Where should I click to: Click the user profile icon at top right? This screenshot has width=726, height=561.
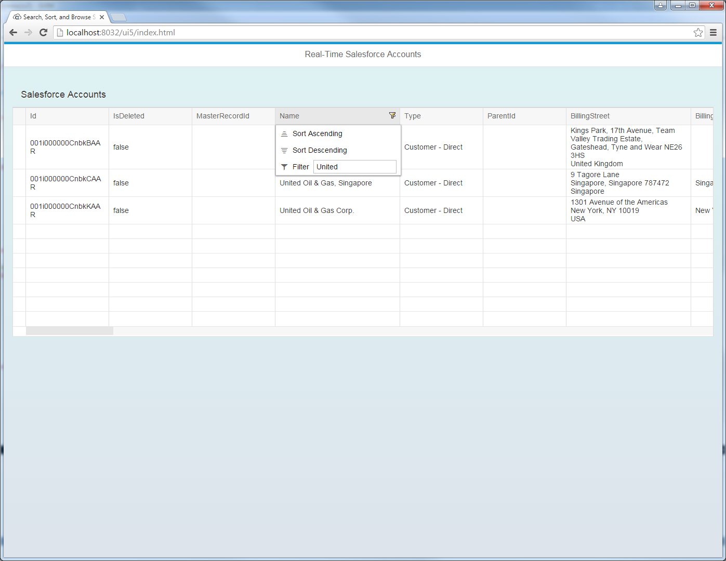[x=660, y=5]
